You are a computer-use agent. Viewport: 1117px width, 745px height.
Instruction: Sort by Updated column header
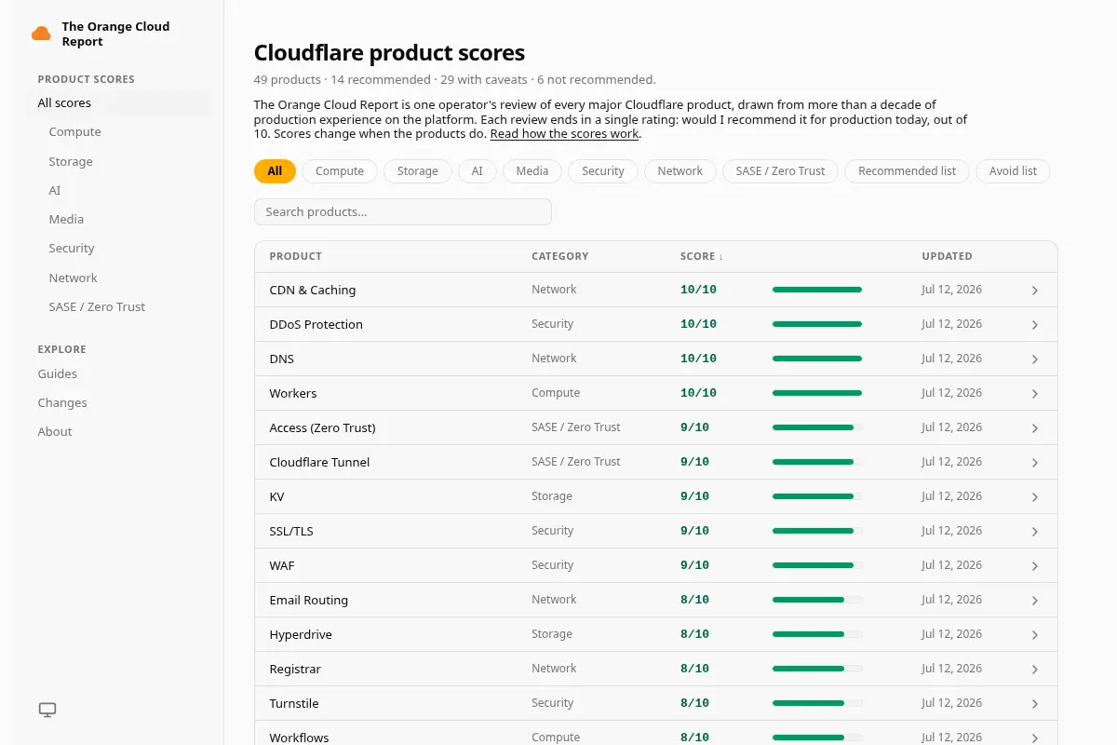pos(947,256)
